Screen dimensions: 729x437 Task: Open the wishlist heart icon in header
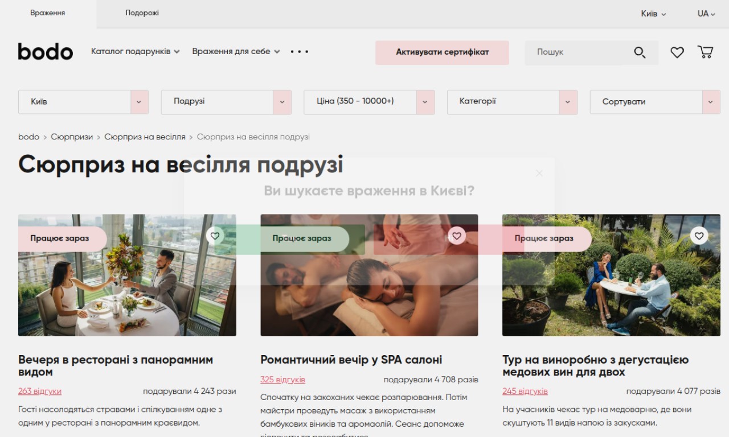click(x=677, y=52)
